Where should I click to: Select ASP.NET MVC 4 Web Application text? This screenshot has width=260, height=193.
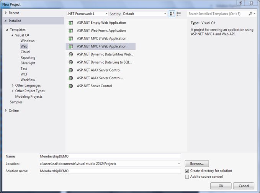[101, 46]
